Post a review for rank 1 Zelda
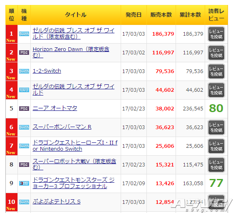Image resolution: width=233 pixels, height=213 pixels. click(216, 34)
